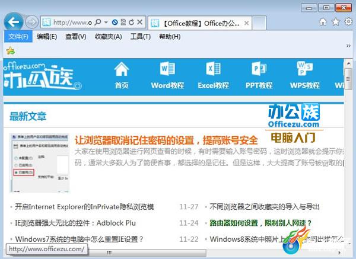The height and width of the screenshot is (259, 356).
Task: Expand the favorites bar overflow chevron
Action: (x=348, y=46)
